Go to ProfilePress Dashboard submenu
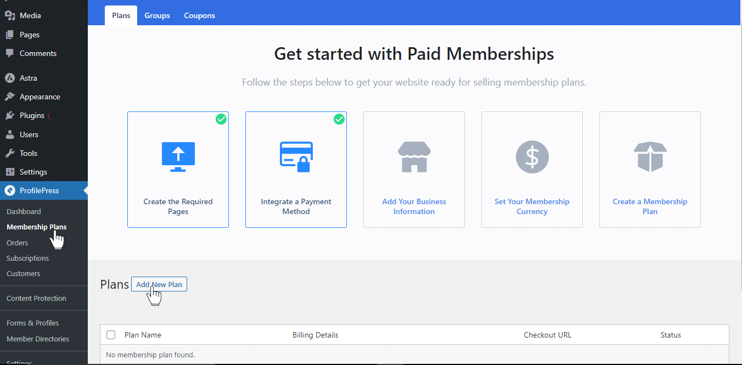The image size is (742, 365). click(x=24, y=211)
